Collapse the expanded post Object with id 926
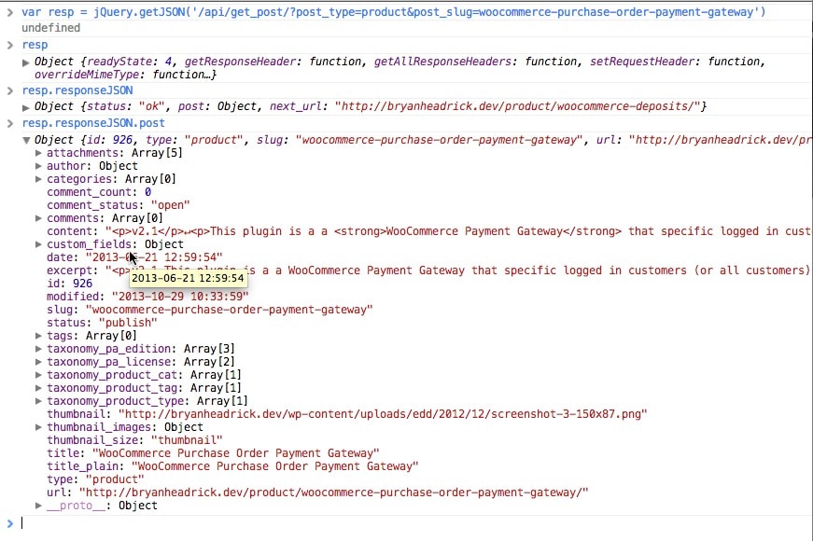This screenshot has width=813, height=541. point(26,140)
